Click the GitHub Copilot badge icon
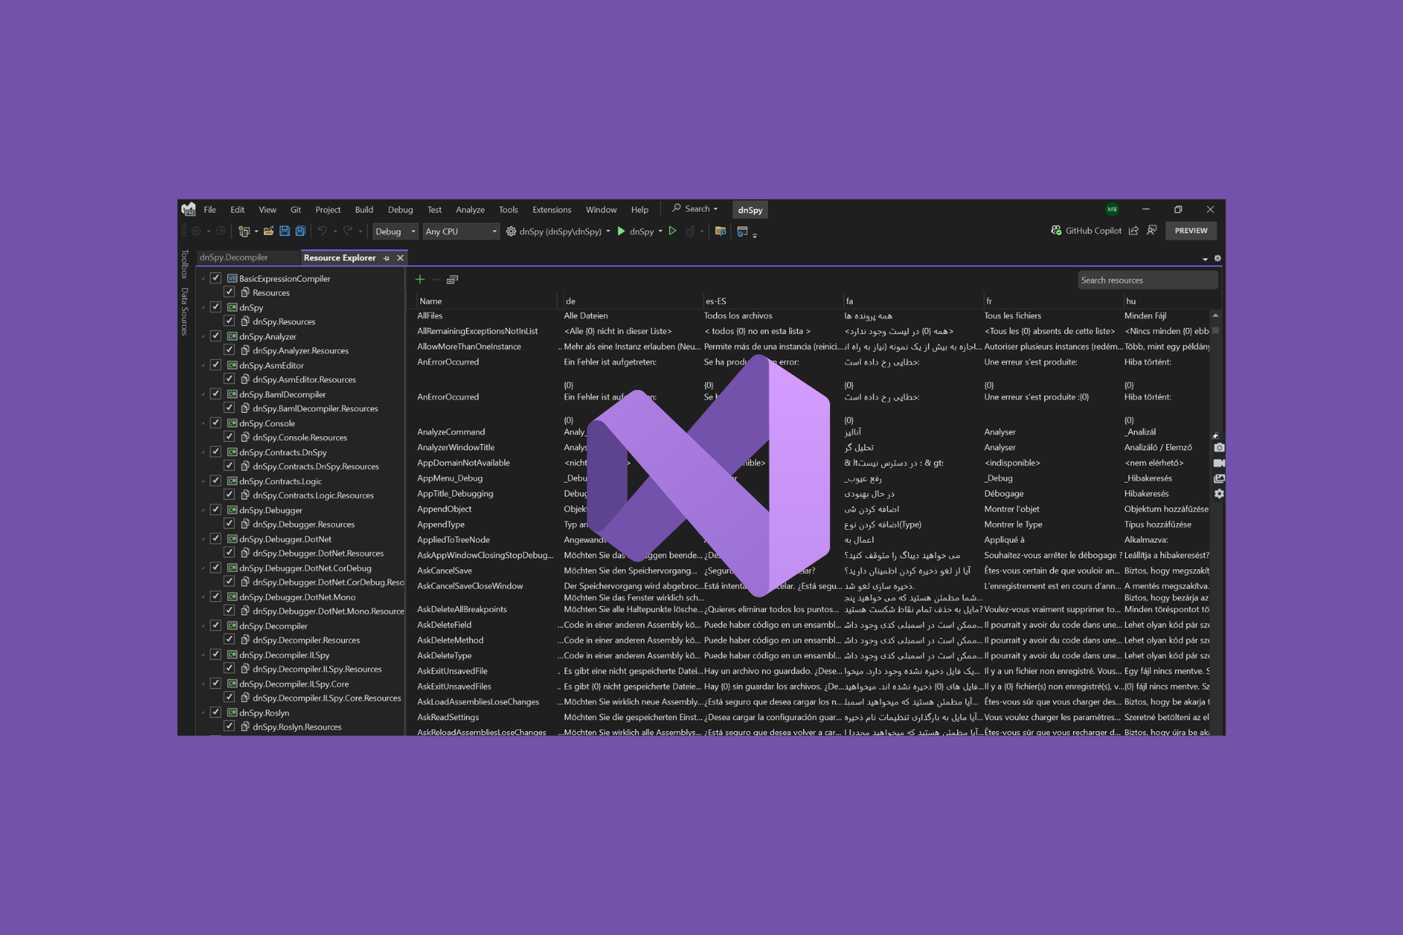The width and height of the screenshot is (1403, 935). pyautogui.click(x=1056, y=231)
